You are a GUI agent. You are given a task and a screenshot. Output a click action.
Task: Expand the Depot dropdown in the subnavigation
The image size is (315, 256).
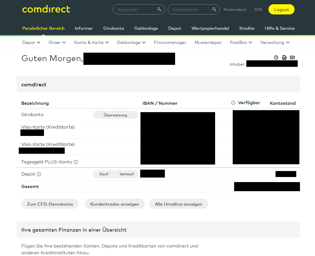coord(31,42)
